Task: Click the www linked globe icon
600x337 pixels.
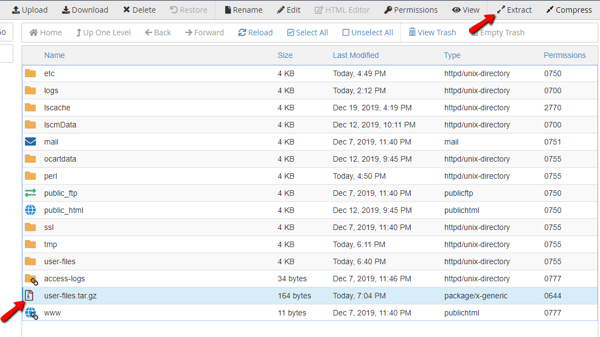Action: coord(31,313)
